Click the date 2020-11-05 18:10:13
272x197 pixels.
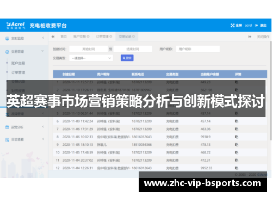(78, 145)
